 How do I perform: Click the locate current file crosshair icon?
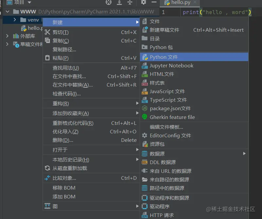[x=109, y=2]
